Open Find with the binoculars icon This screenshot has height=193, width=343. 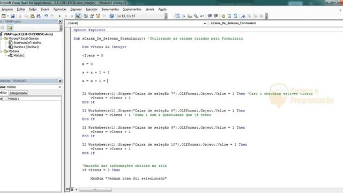tap(38, 16)
